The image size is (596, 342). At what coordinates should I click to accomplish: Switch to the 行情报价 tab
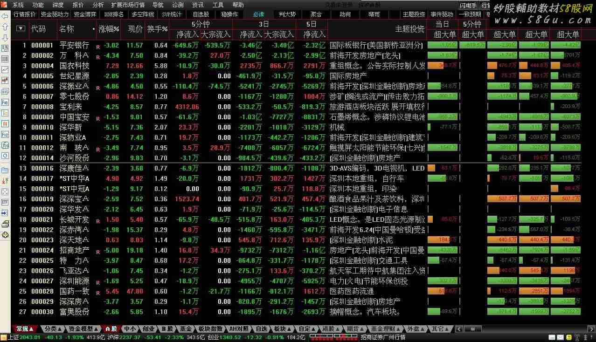[25, 14]
